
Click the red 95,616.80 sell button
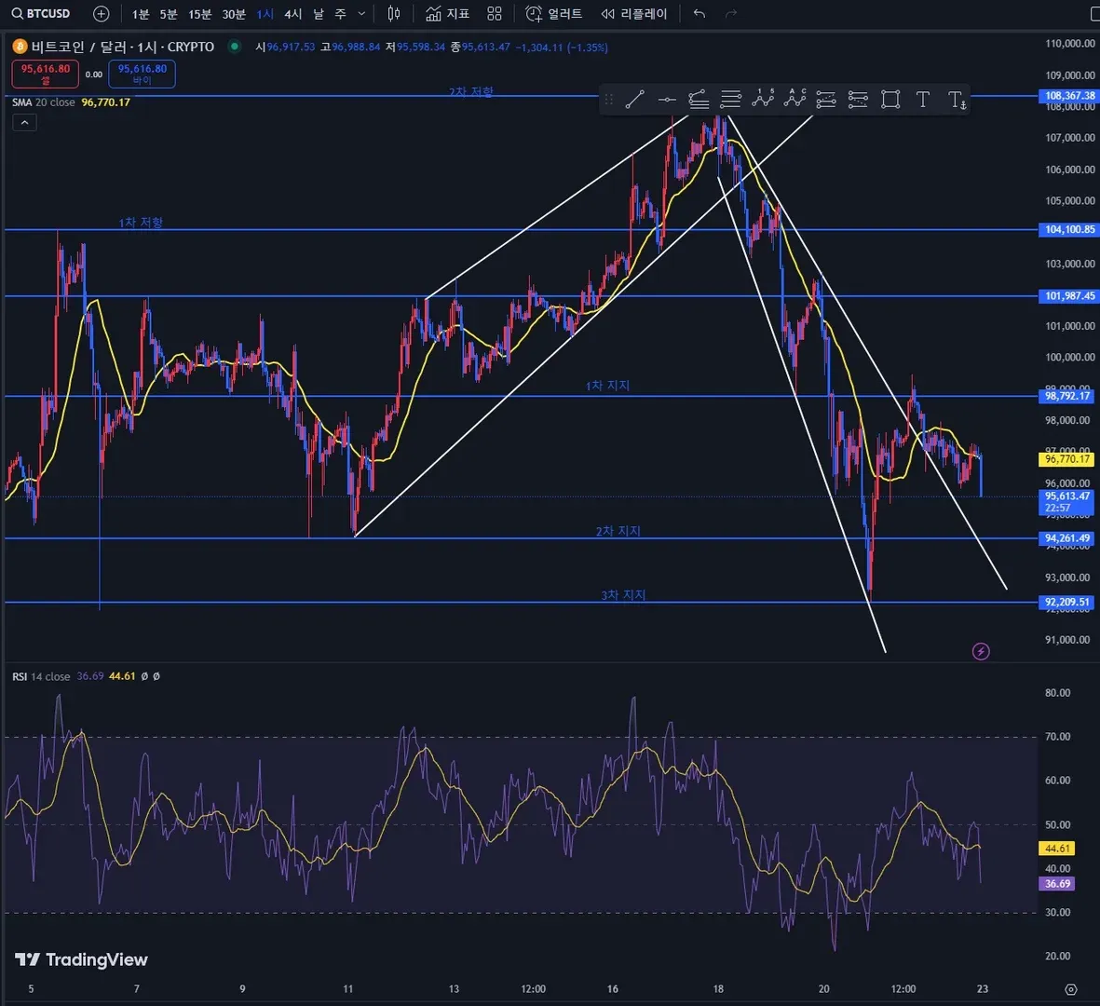[x=45, y=74]
